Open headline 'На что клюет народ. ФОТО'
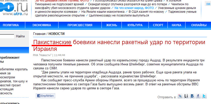The height and width of the screenshot is (104, 211). pyautogui.click(x=134, y=8)
